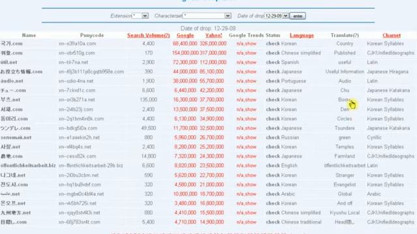Select 'Date of drop: 12-29-09' heading
417x234 pixels.
[x=208, y=29]
